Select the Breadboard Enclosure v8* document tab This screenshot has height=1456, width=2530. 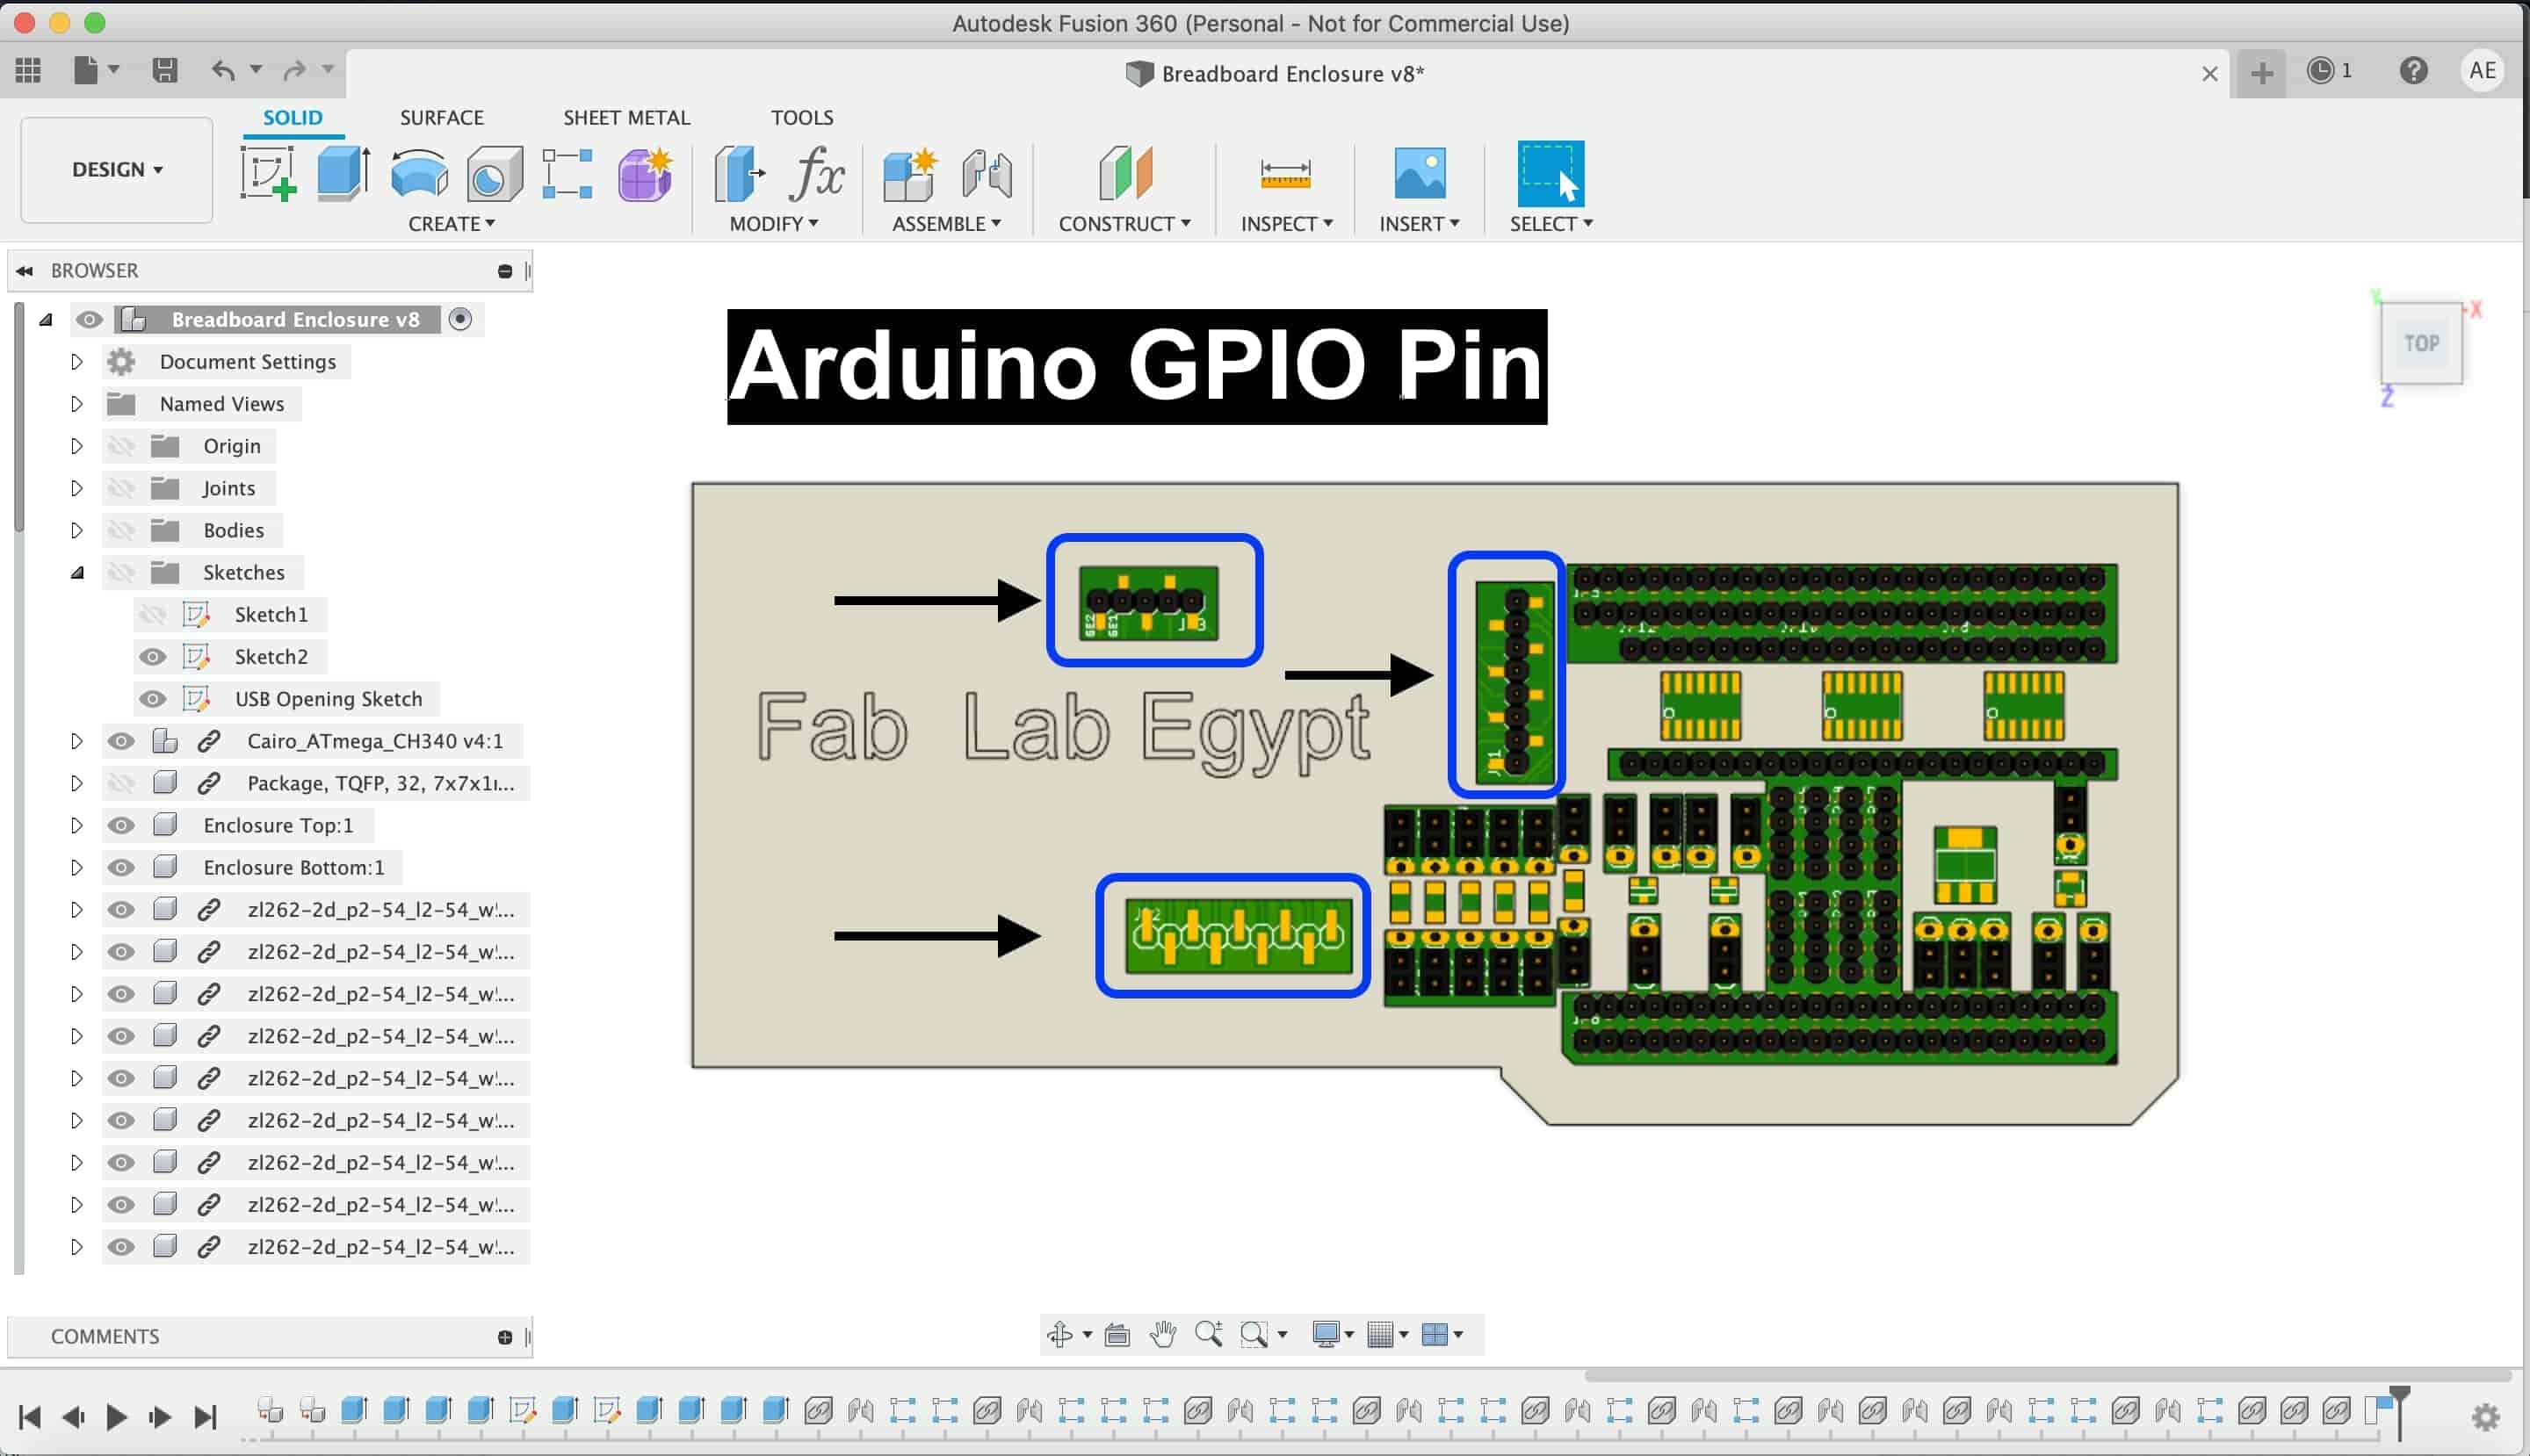click(x=1276, y=73)
